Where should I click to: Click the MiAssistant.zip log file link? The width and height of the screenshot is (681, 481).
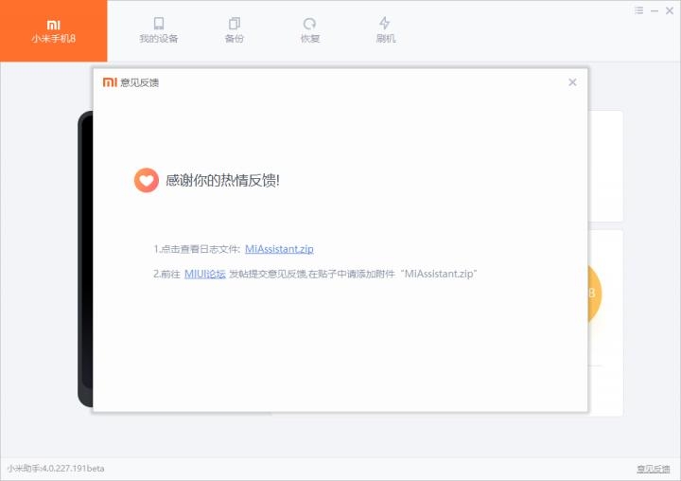[279, 249]
